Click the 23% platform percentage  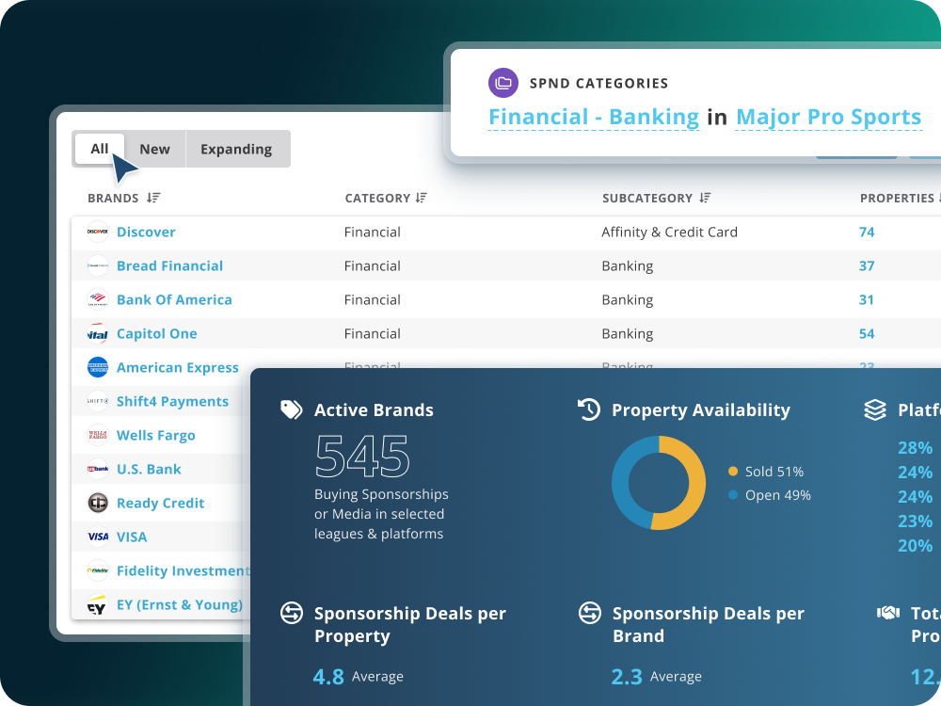point(916,521)
